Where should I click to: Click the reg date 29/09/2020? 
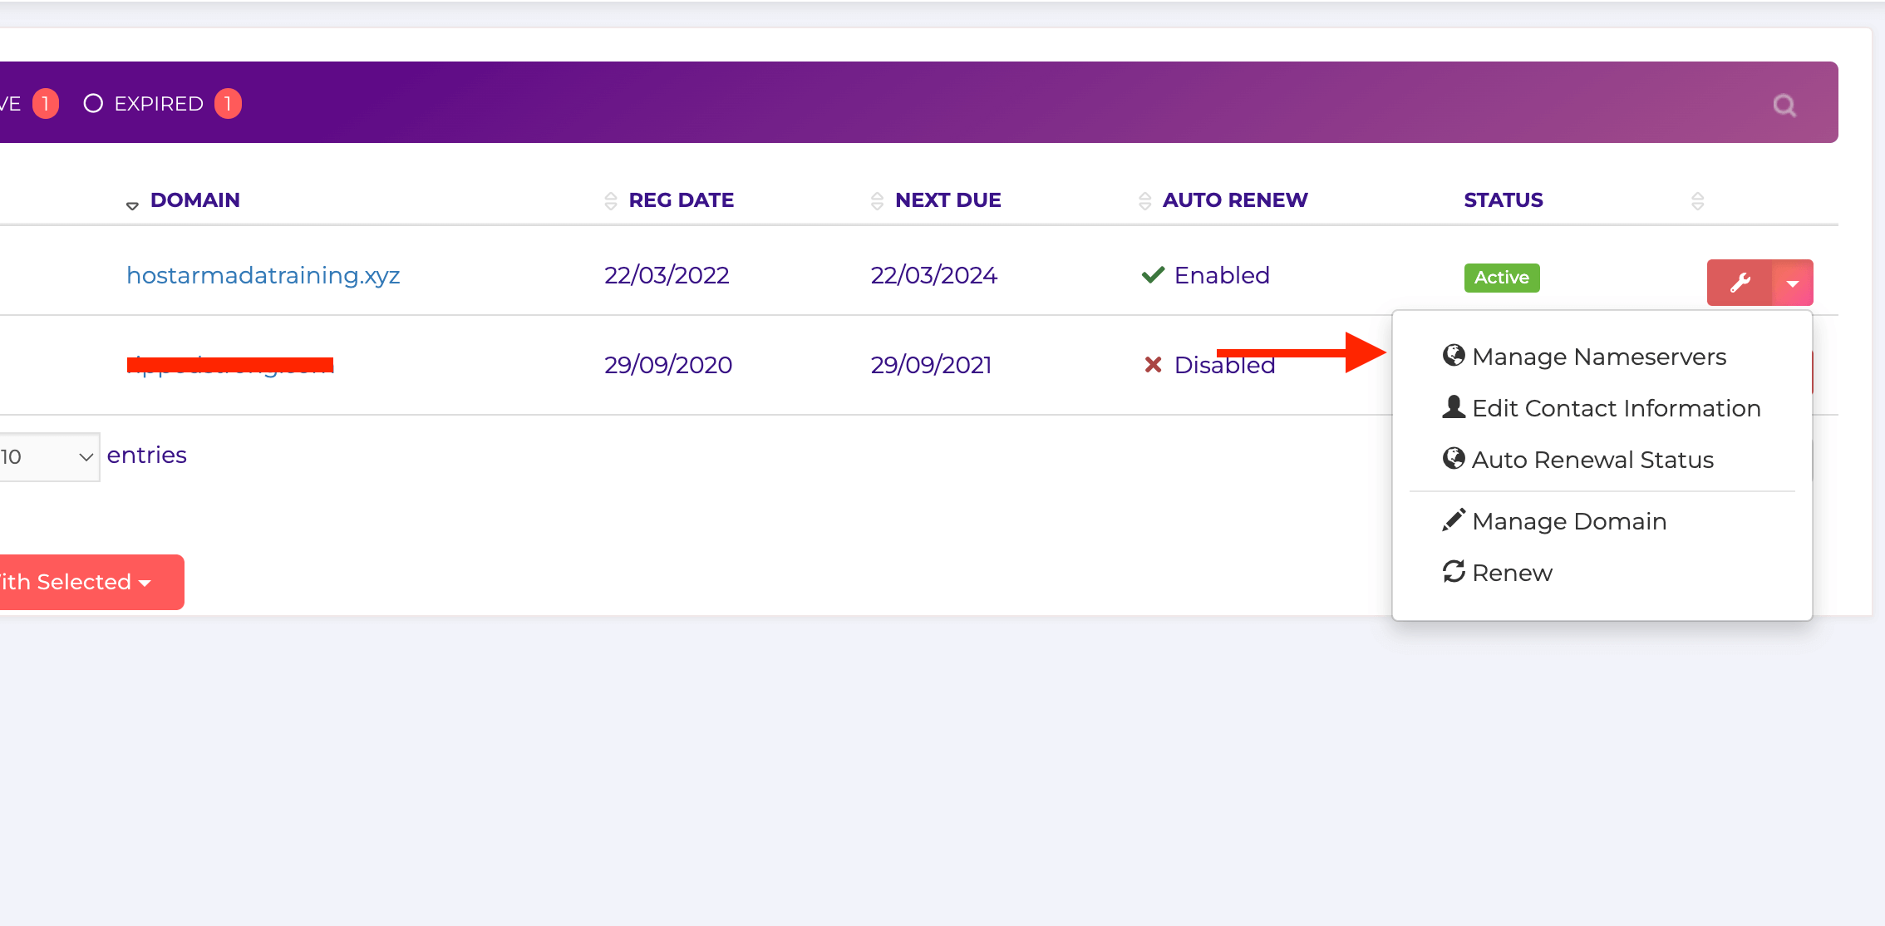(x=668, y=365)
